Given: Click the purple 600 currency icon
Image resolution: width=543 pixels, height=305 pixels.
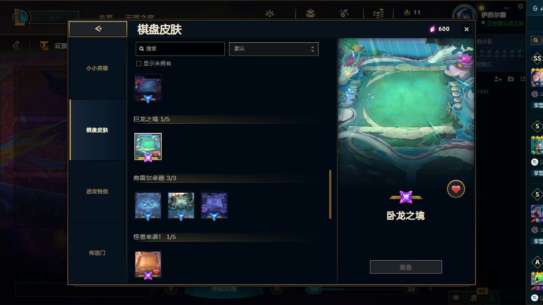Looking at the screenshot, I should pos(432,29).
